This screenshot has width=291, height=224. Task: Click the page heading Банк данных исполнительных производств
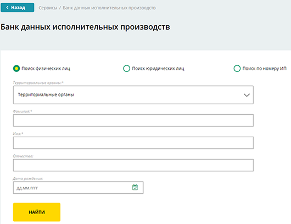pos(85,27)
